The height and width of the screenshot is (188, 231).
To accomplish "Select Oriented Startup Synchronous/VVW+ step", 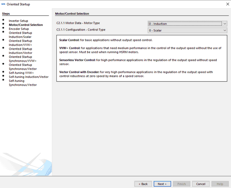I will click(22, 59).
